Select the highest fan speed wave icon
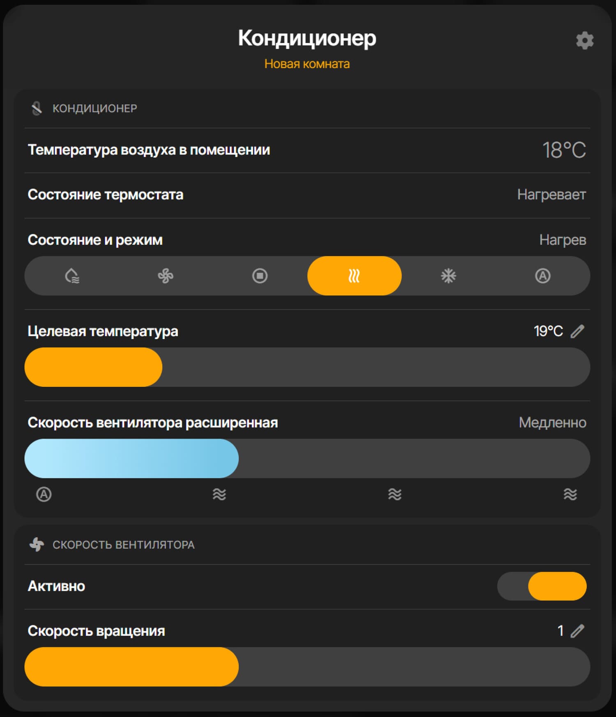The width and height of the screenshot is (616, 717). [x=570, y=495]
